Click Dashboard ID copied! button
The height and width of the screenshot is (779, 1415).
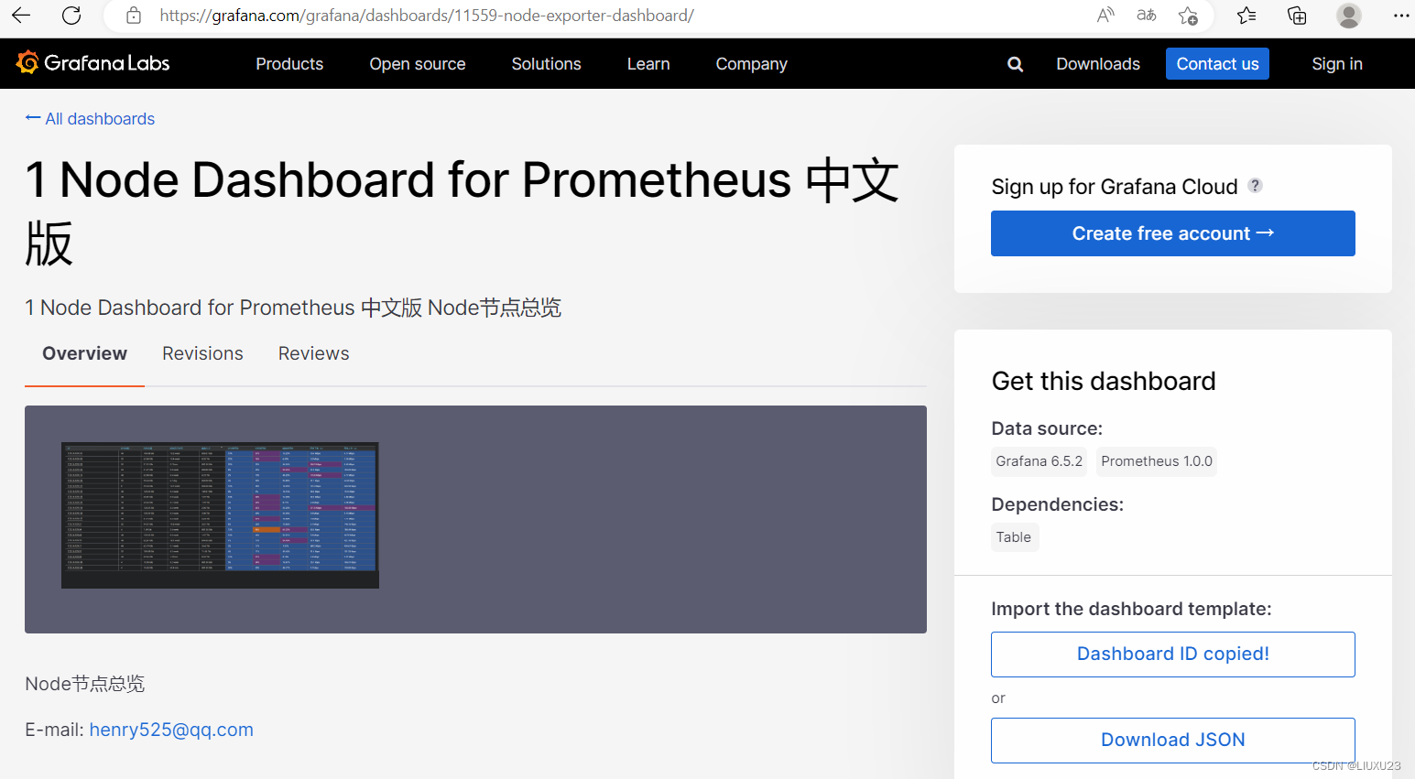tap(1172, 655)
